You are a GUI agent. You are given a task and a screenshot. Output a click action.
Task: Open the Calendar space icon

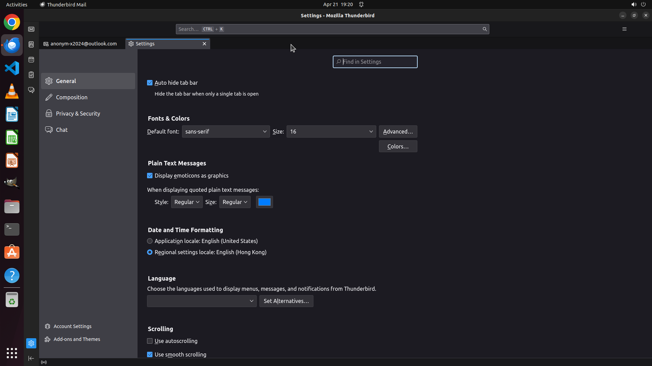pyautogui.click(x=31, y=60)
